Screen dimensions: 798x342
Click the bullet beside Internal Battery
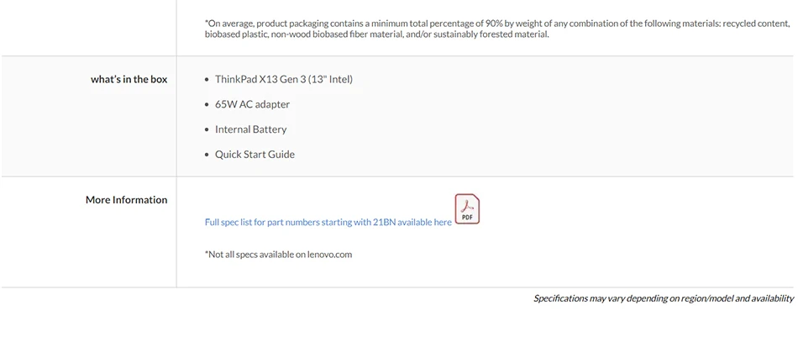click(207, 130)
